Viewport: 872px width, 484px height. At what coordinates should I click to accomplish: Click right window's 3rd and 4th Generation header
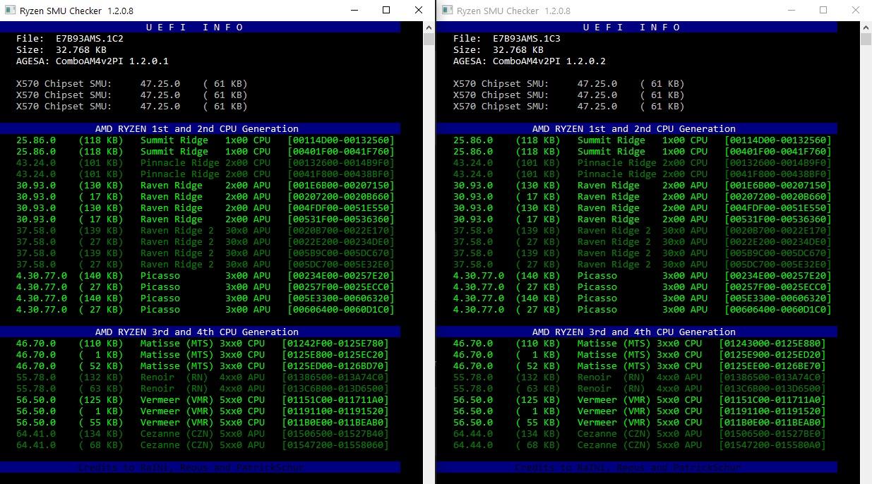click(637, 332)
